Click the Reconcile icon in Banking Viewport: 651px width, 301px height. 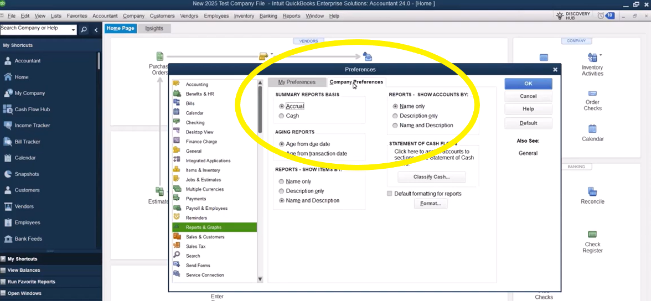[592, 191]
